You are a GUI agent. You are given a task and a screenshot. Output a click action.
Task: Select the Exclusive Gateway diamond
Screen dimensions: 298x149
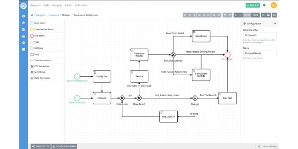[173, 55]
